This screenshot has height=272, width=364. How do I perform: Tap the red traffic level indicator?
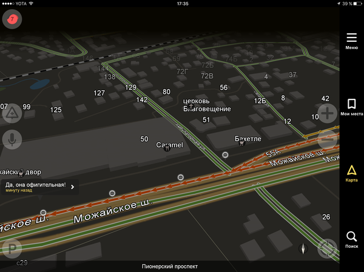pos(12,19)
